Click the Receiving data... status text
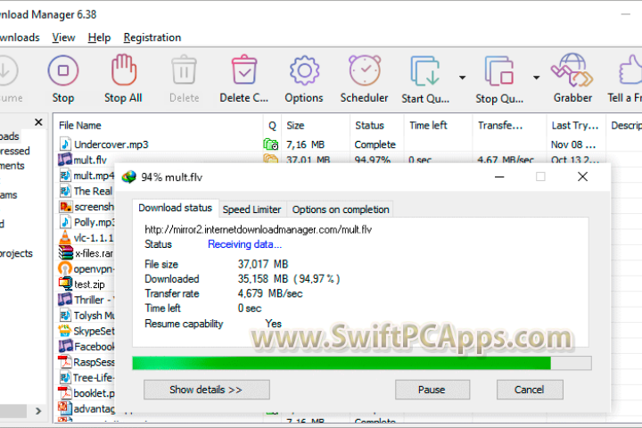The width and height of the screenshot is (642, 428). (x=244, y=244)
